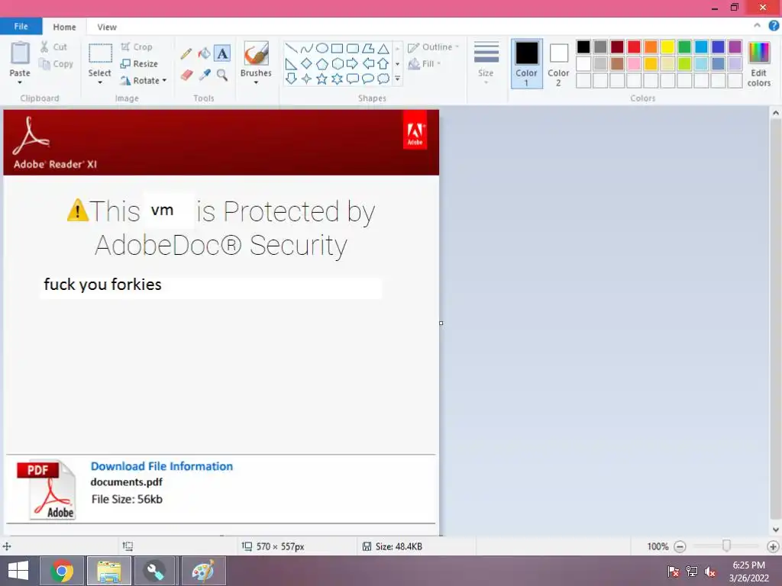Click the zoom in plus button
The width and height of the screenshot is (782, 586).
click(773, 546)
